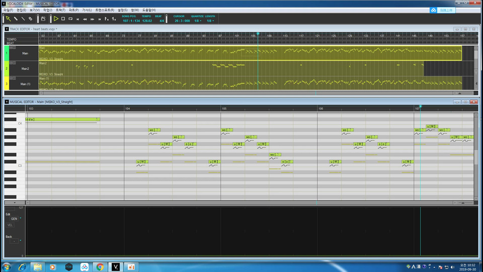Viewport: 483px width, 272px height.
Task: Click the Track Editor horizontal scrollbar
Action: pos(248,93)
